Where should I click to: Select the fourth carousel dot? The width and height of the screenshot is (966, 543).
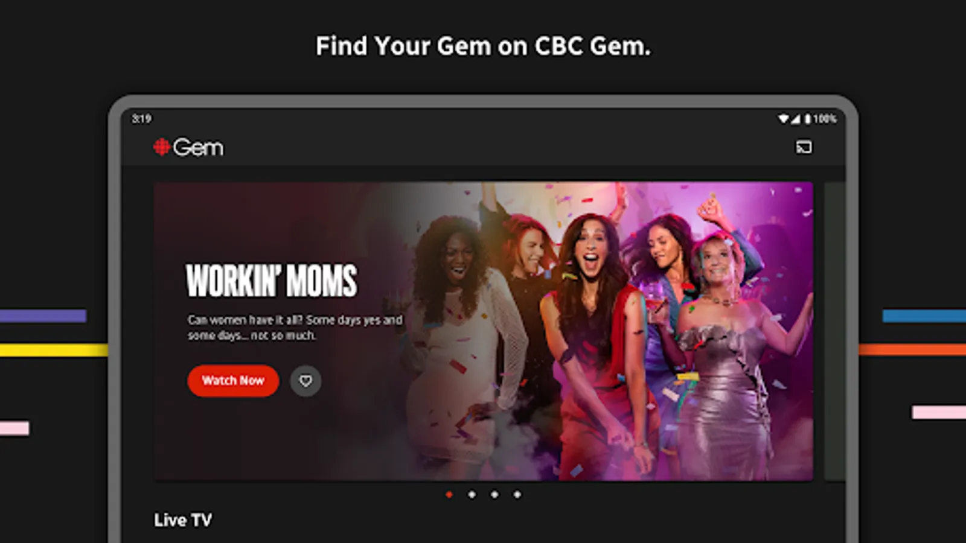[517, 495]
